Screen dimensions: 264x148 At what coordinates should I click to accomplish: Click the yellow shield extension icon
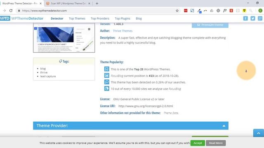click(x=244, y=11)
